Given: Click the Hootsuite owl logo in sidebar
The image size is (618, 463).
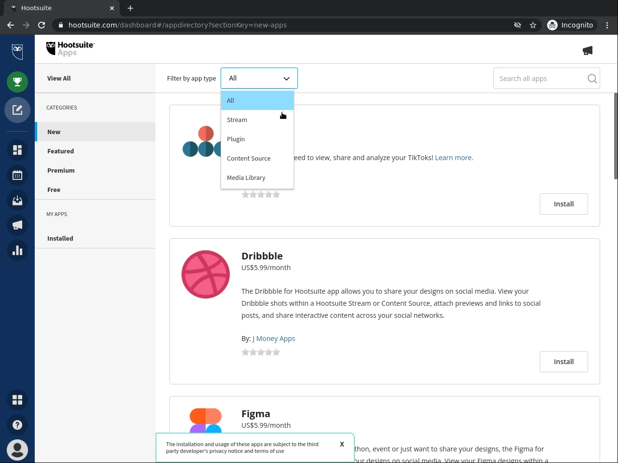Looking at the screenshot, I should click(x=17, y=51).
